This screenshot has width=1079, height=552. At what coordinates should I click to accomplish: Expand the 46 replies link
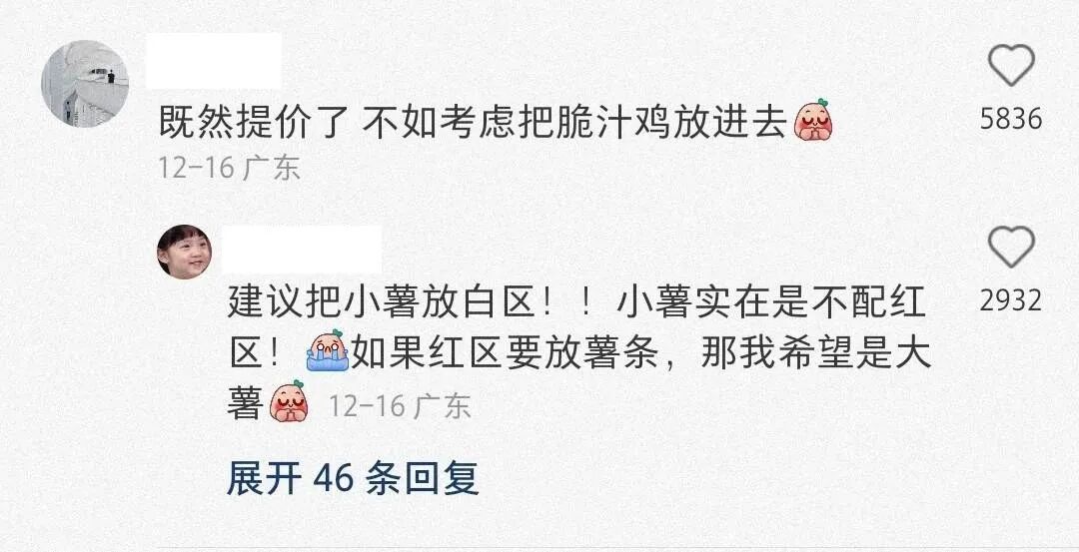353,478
